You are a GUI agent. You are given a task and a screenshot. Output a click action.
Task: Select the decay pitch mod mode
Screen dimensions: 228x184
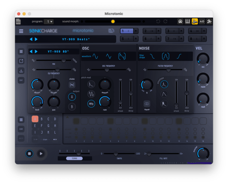[91, 84]
